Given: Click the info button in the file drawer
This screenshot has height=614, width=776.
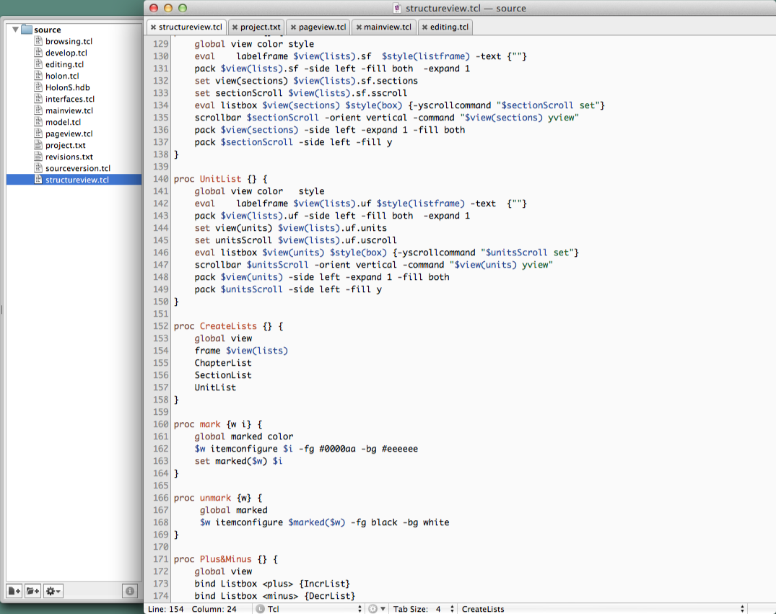Looking at the screenshot, I should click(x=130, y=591).
